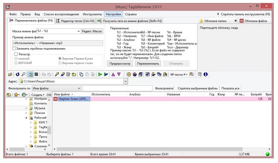Select 'Верхняя Первая Буква' radio option
Image resolution: width=278 pixels, height=163 pixels.
tap(60, 59)
